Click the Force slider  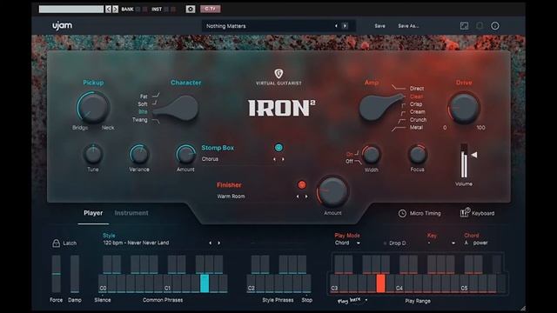click(56, 274)
